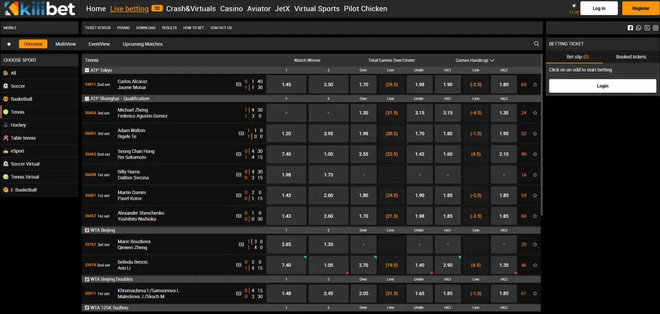Select the Hockey sticks icon
Screen dimensions: 660x314
point(6,125)
